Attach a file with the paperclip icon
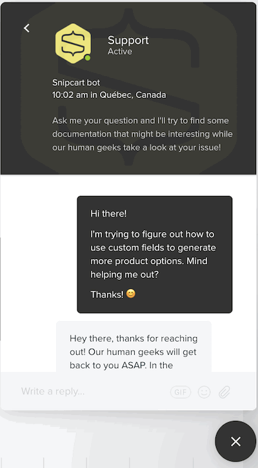This screenshot has width=258, height=468. [x=224, y=392]
